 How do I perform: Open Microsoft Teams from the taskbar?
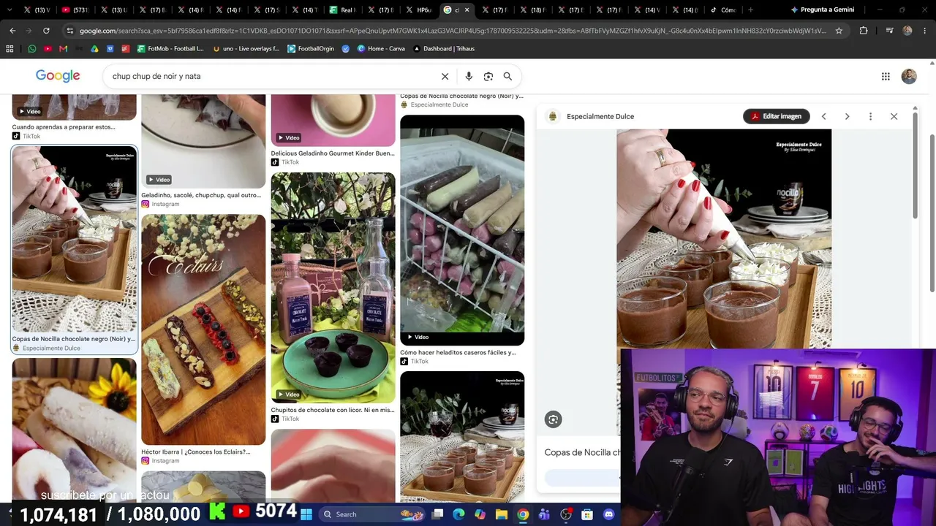pyautogui.click(x=544, y=514)
